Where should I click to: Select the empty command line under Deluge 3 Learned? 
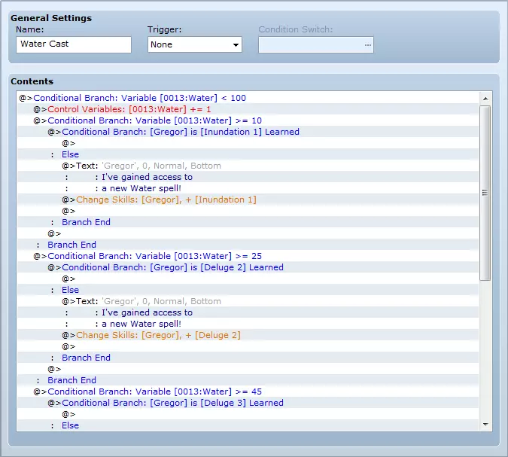point(248,414)
